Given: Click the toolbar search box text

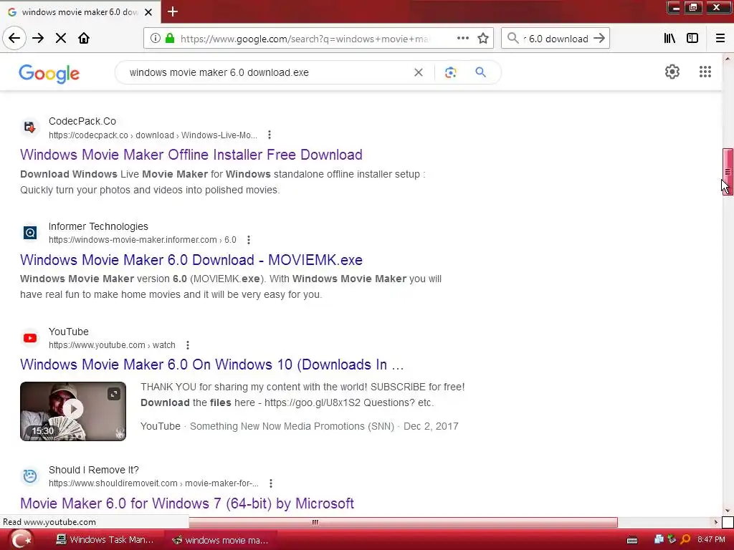Looking at the screenshot, I should coord(556,39).
